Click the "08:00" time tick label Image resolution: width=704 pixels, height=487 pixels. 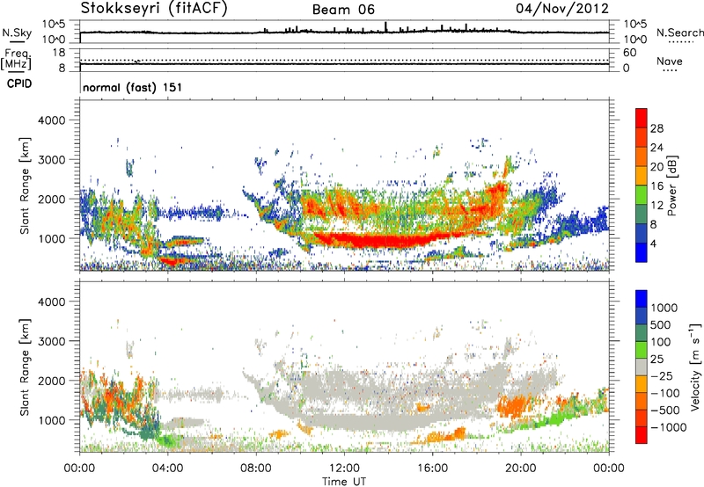(256, 469)
